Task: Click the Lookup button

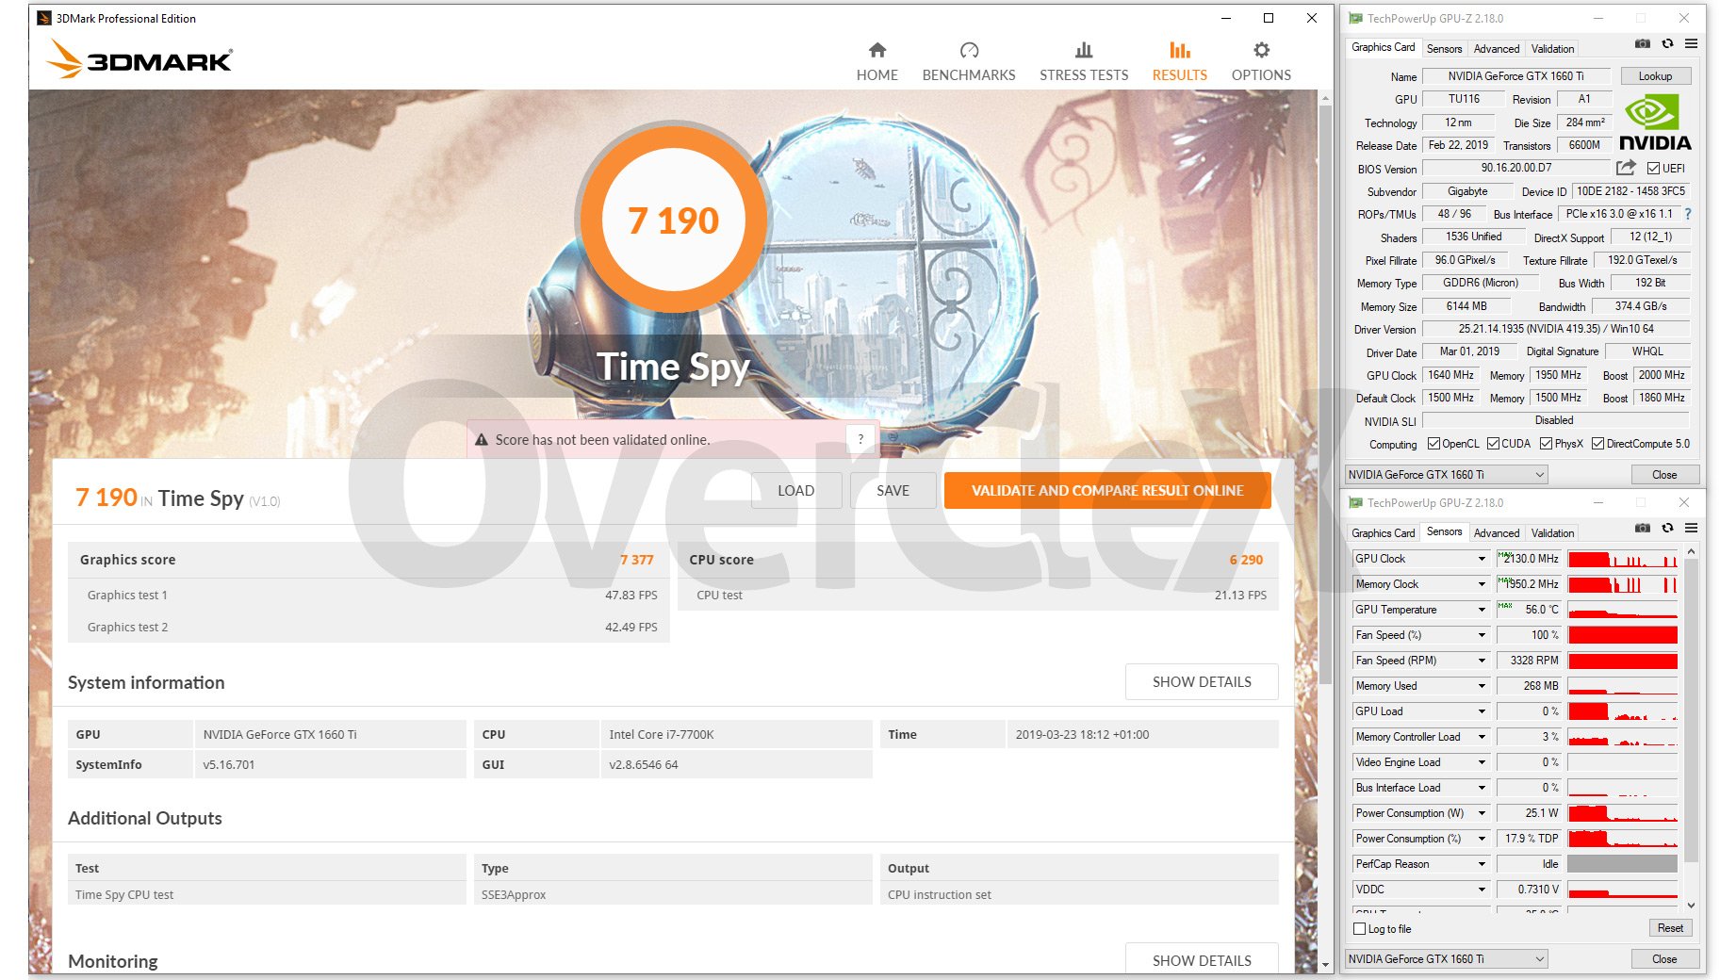Action: tap(1655, 76)
